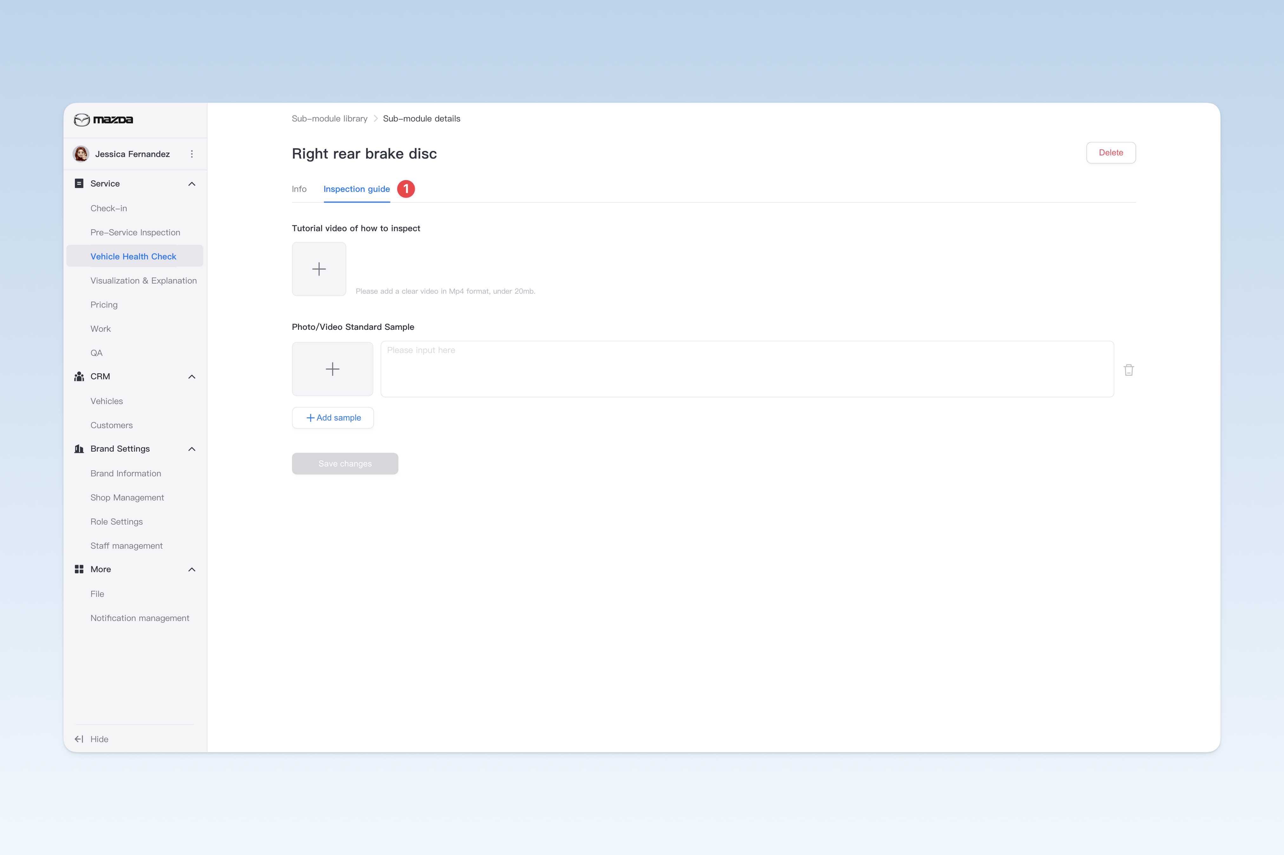This screenshot has width=1284, height=855.
Task: Click the plus tile to upload tutorial video
Action: point(319,269)
